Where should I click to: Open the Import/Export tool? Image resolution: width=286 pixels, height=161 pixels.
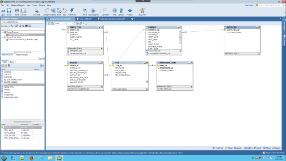coord(93,12)
